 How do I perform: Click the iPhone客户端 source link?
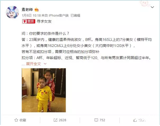59,16
